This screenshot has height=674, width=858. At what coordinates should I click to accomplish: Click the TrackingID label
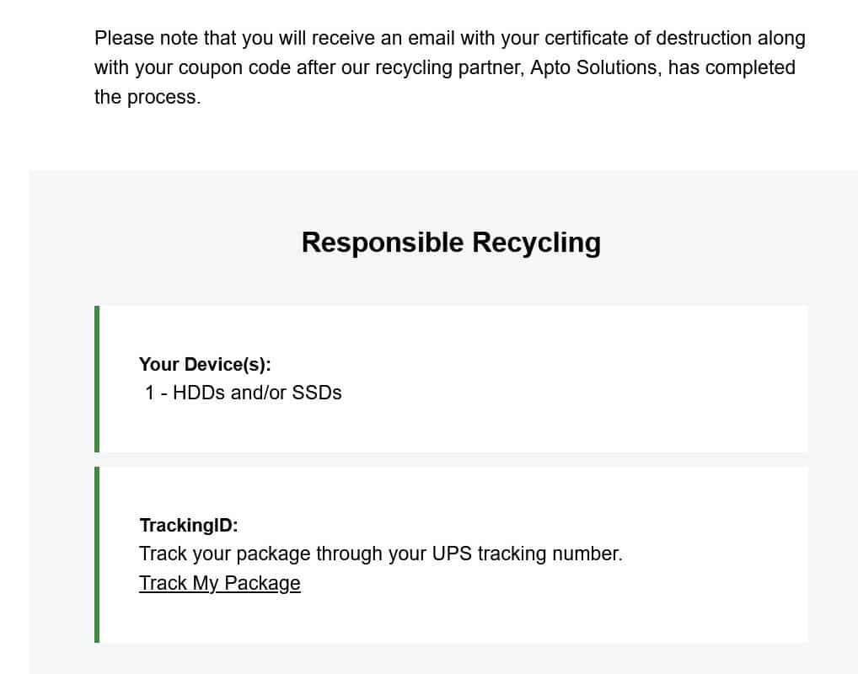coord(189,525)
